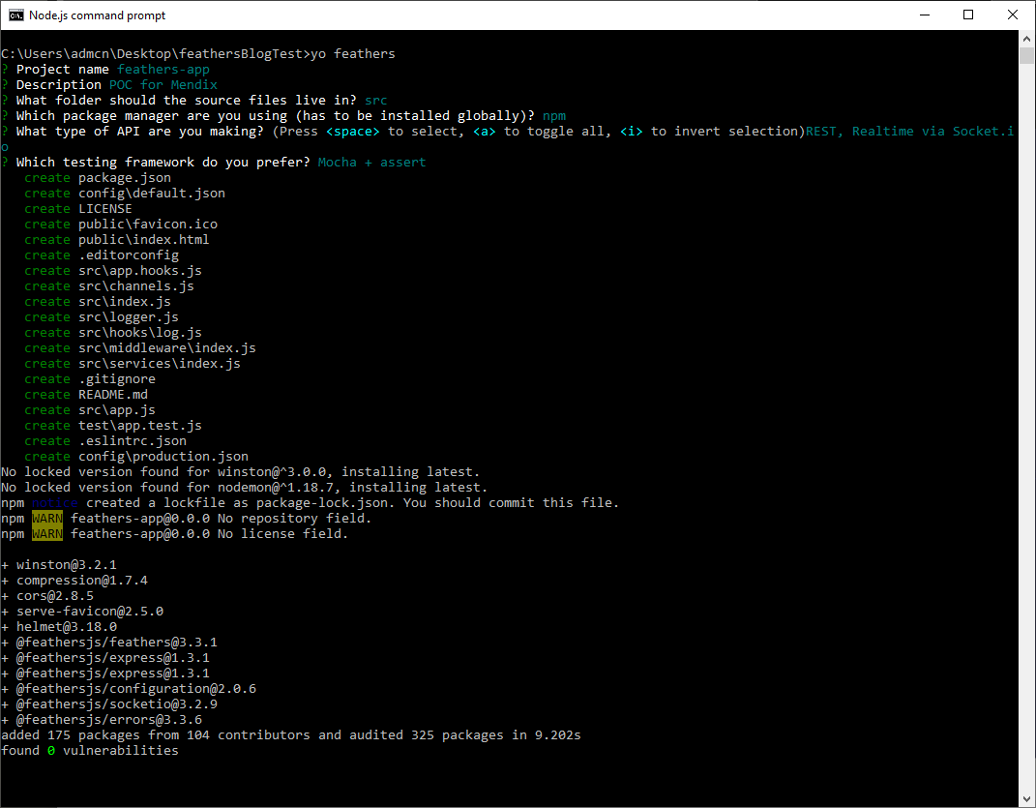The image size is (1036, 808).
Task: Click the 'config\default.json' created file line
Action: pyautogui.click(x=125, y=194)
